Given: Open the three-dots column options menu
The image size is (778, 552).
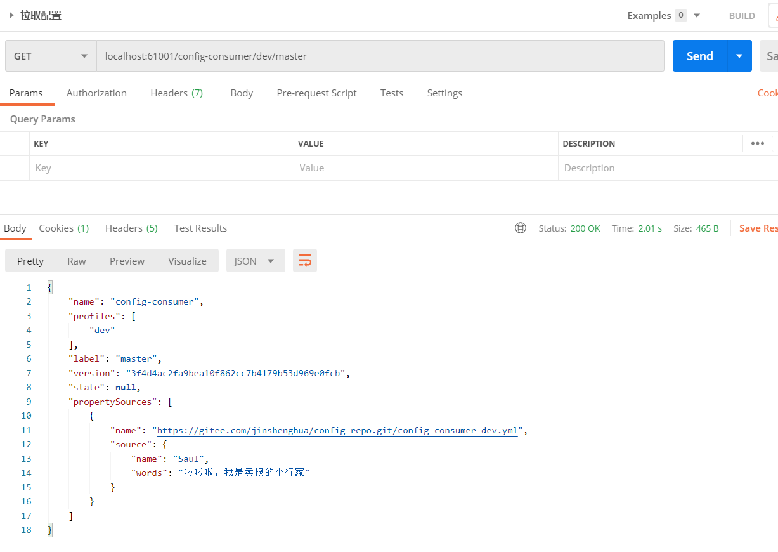Looking at the screenshot, I should 757,143.
